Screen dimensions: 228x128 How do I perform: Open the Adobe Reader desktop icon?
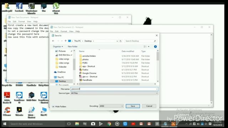pos(7,98)
